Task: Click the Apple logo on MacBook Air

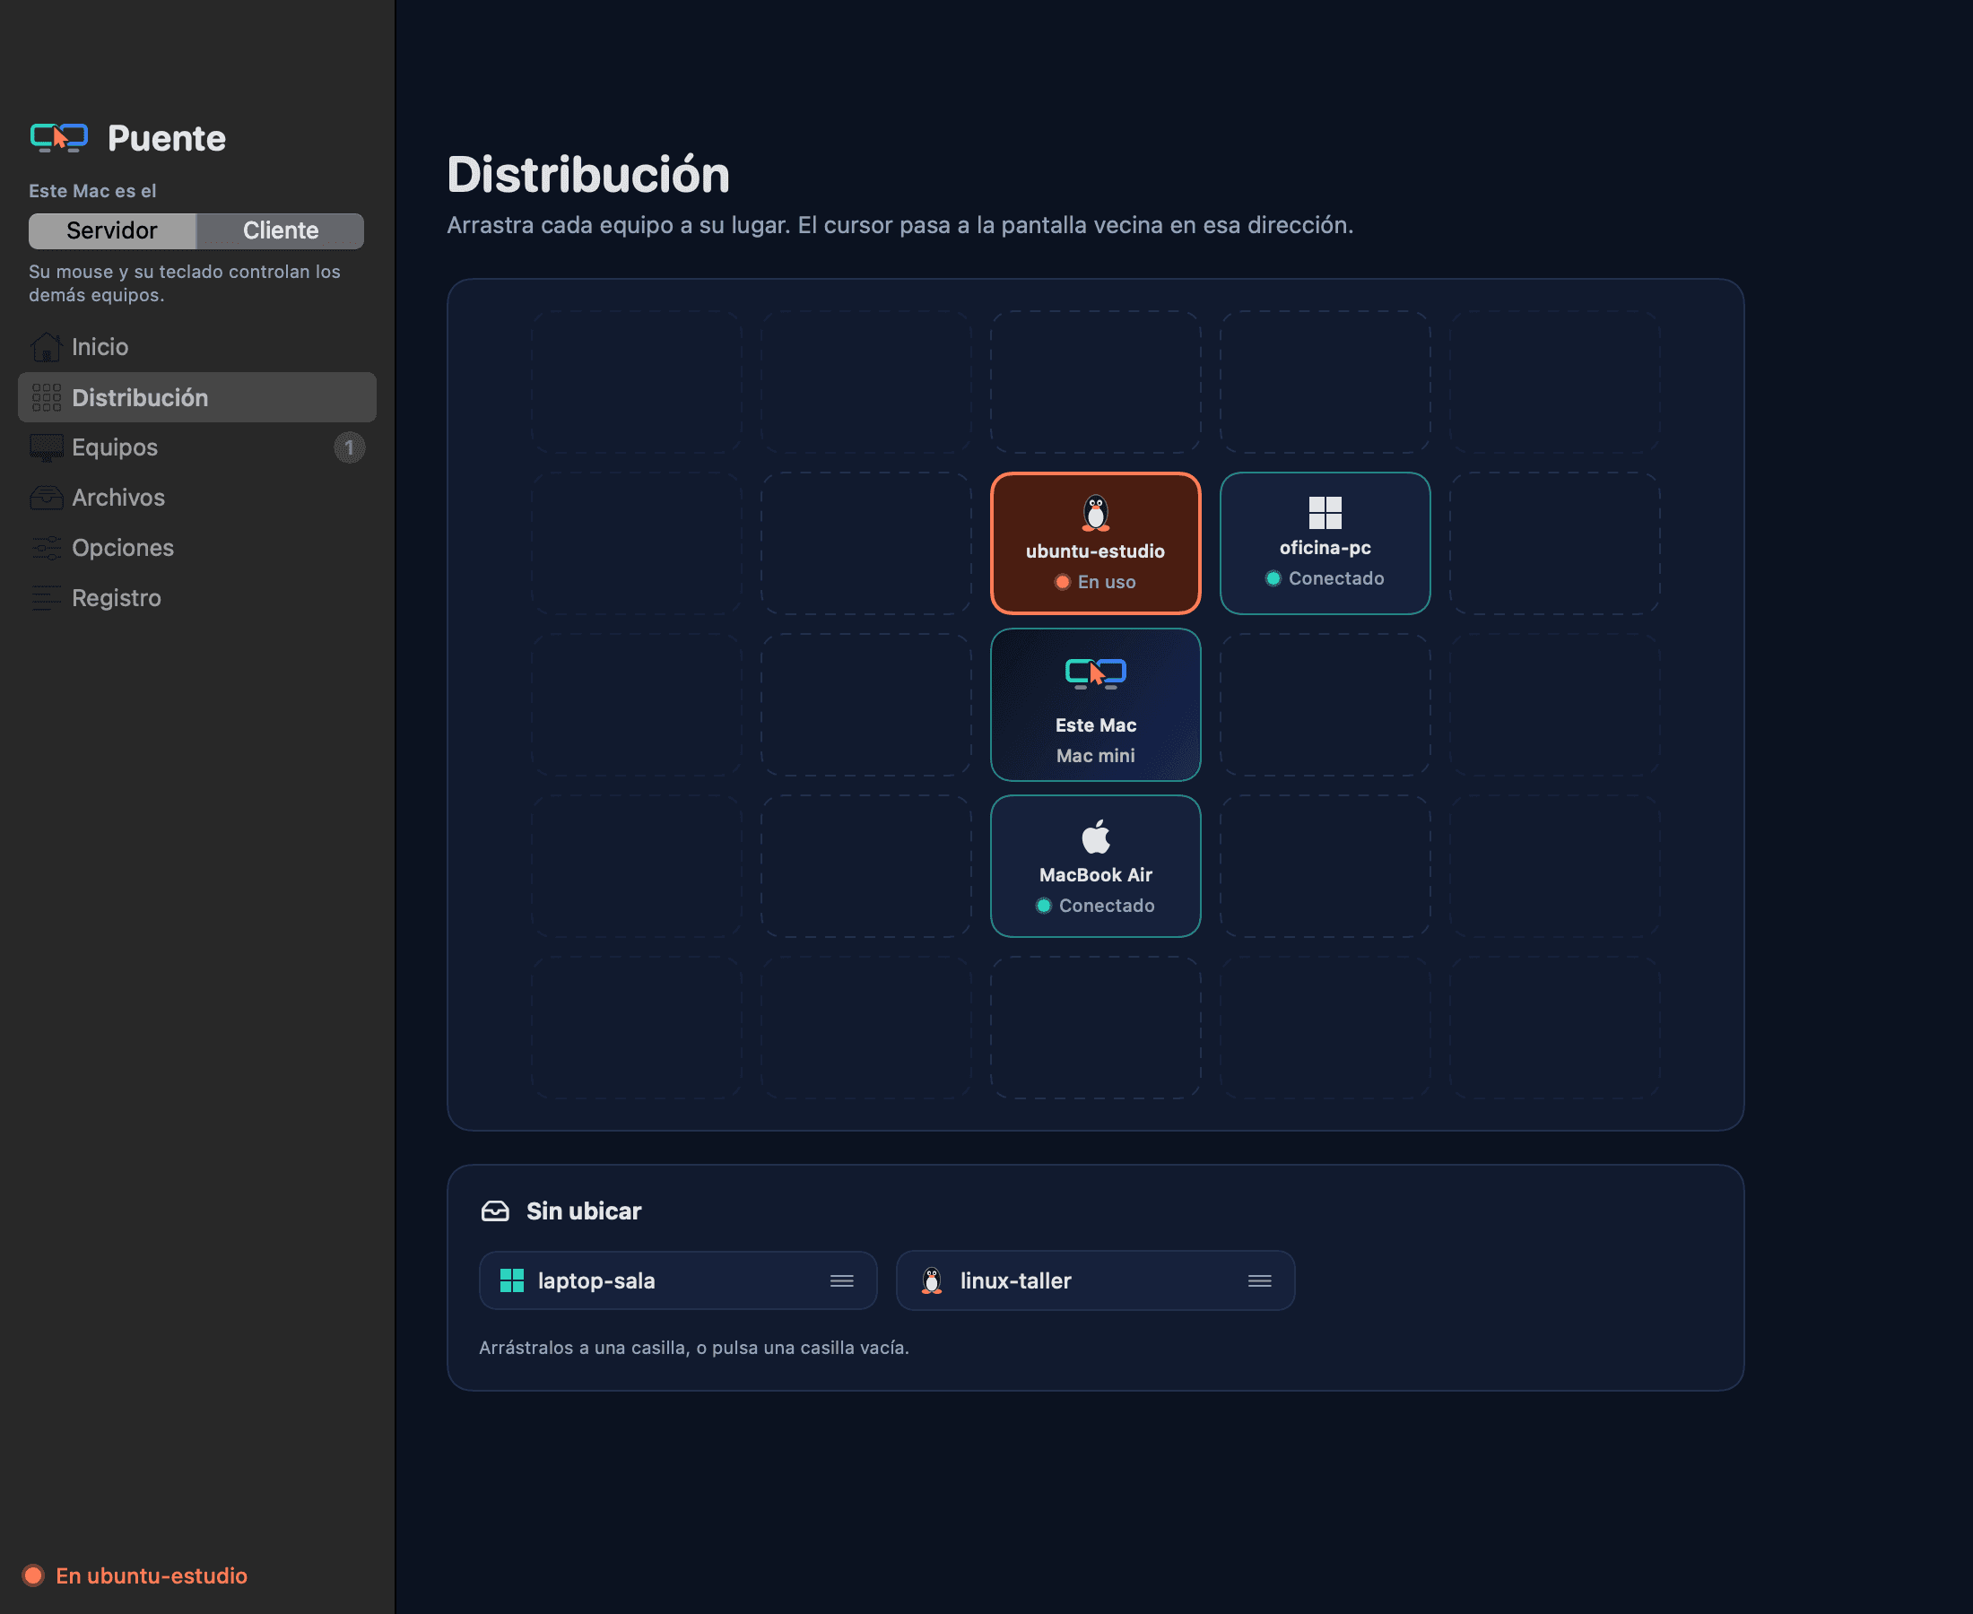Action: [x=1095, y=836]
